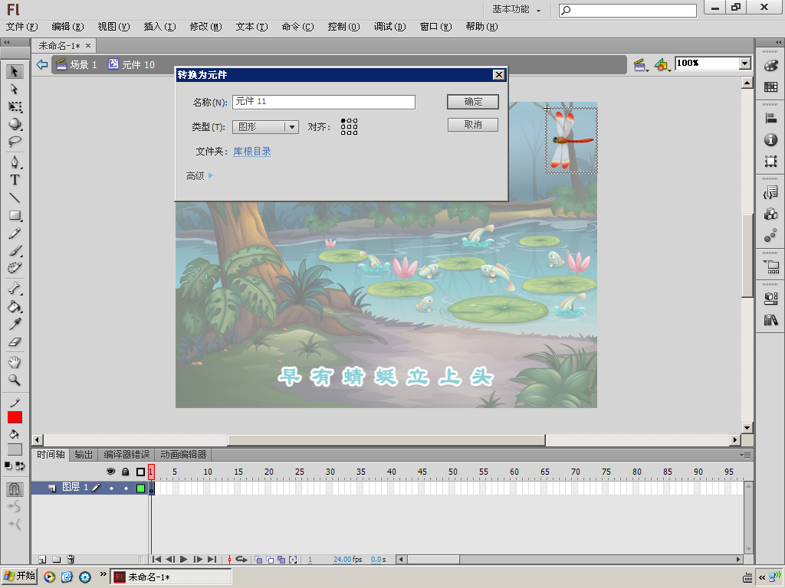Select the Lasso tool
Screen dimensions: 785x588
(x=15, y=142)
